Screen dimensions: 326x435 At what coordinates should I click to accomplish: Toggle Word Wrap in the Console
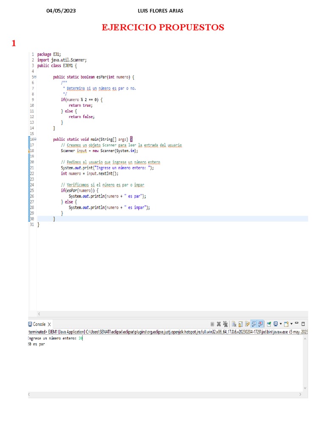(x=247, y=324)
